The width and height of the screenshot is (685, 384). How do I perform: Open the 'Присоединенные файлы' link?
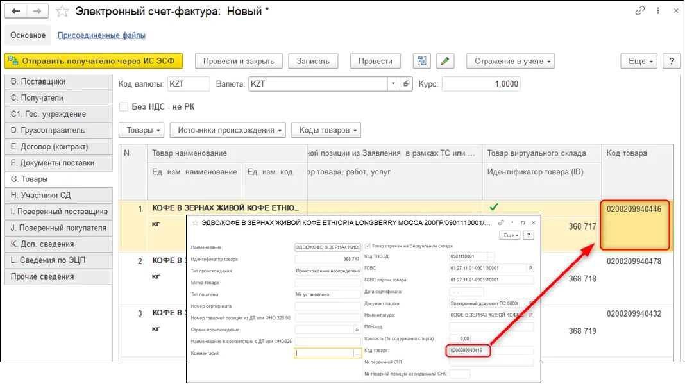[x=102, y=35]
